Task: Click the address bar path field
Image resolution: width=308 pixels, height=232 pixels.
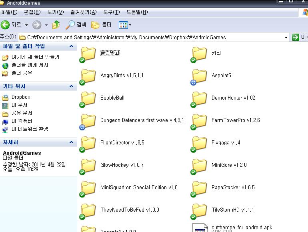Action: pyautogui.click(x=153, y=37)
